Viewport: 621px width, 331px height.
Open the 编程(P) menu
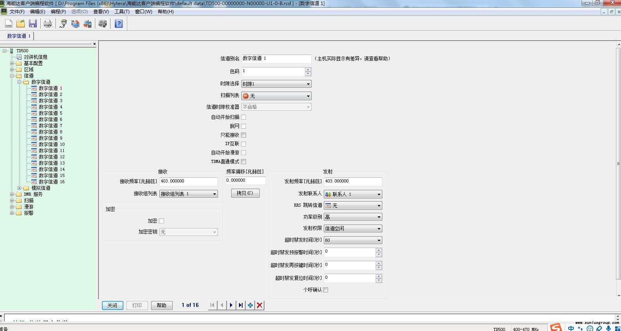[58, 12]
